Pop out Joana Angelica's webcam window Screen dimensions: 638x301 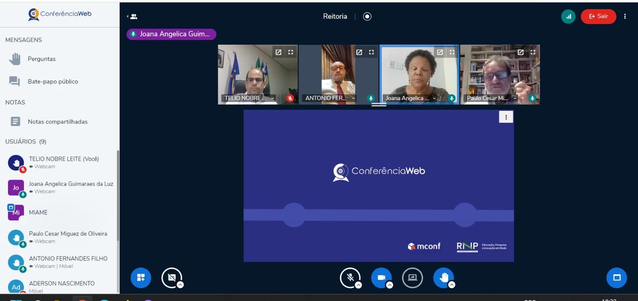click(x=440, y=52)
